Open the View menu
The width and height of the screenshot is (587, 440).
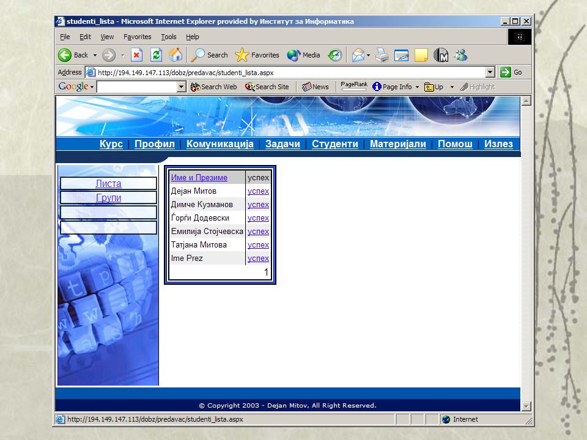(107, 37)
